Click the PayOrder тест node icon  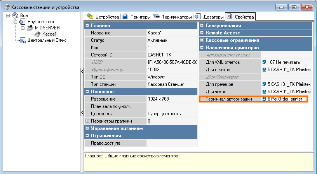click(23, 22)
